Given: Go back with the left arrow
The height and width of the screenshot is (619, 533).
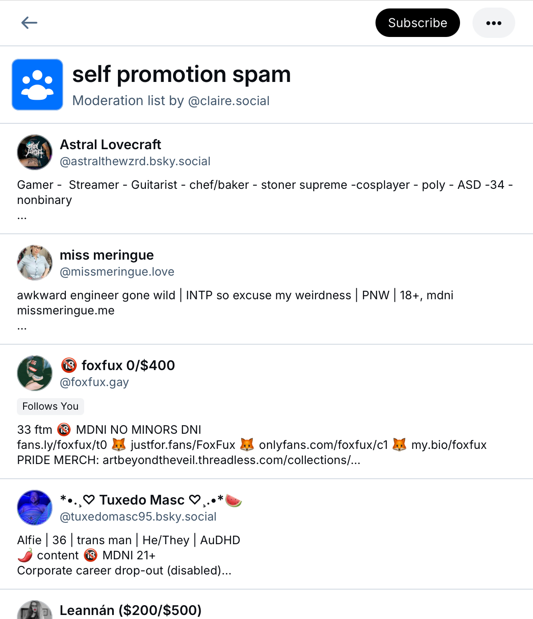Looking at the screenshot, I should pos(29,23).
